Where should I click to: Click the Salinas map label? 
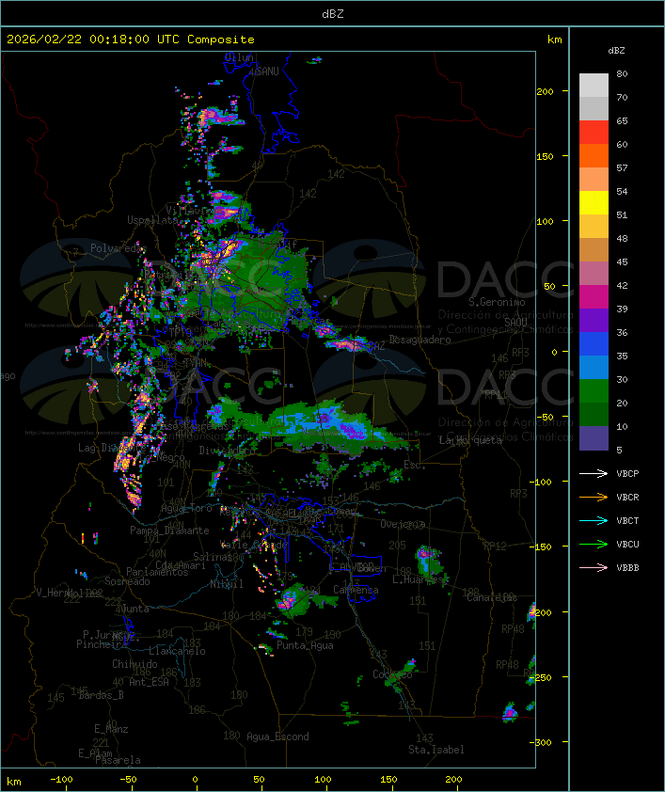pos(213,557)
